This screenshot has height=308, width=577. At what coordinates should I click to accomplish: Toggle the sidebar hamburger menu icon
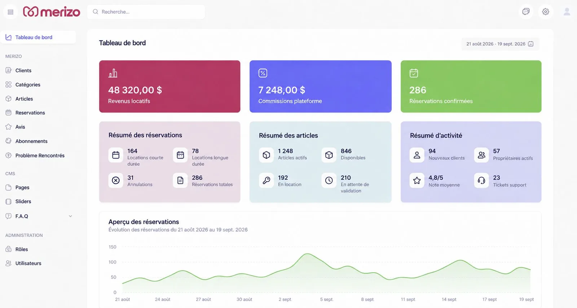point(10,12)
